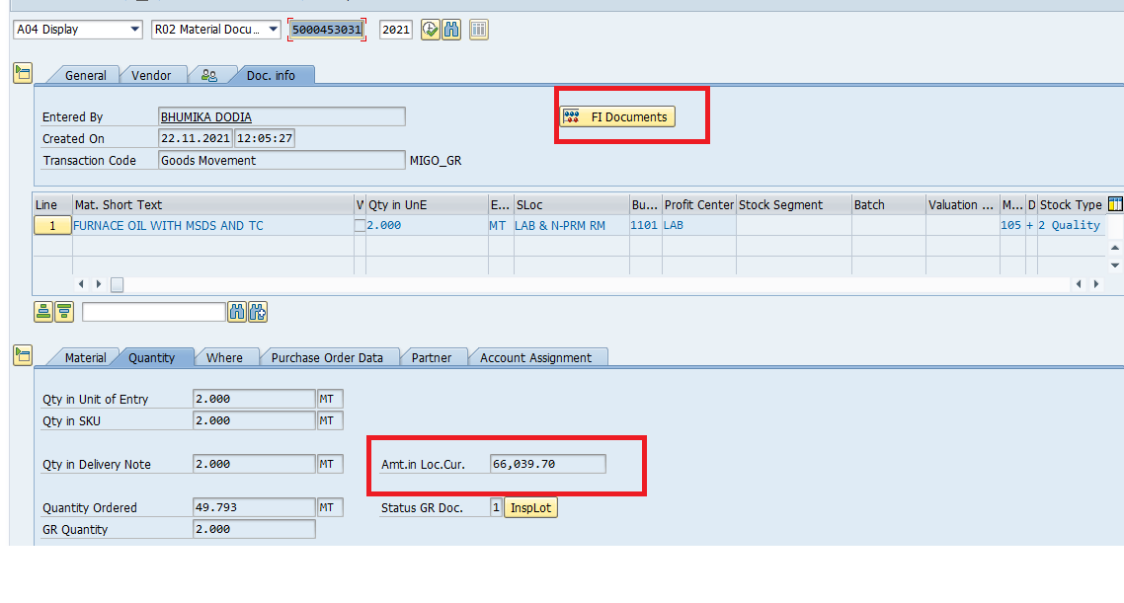Open the table column settings icon
Viewport: 1124px width, 603px height.
point(1116,204)
